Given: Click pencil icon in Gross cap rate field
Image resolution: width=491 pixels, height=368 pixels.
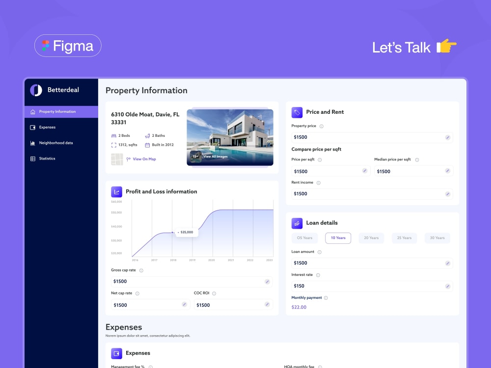Looking at the screenshot, I should [267, 282].
